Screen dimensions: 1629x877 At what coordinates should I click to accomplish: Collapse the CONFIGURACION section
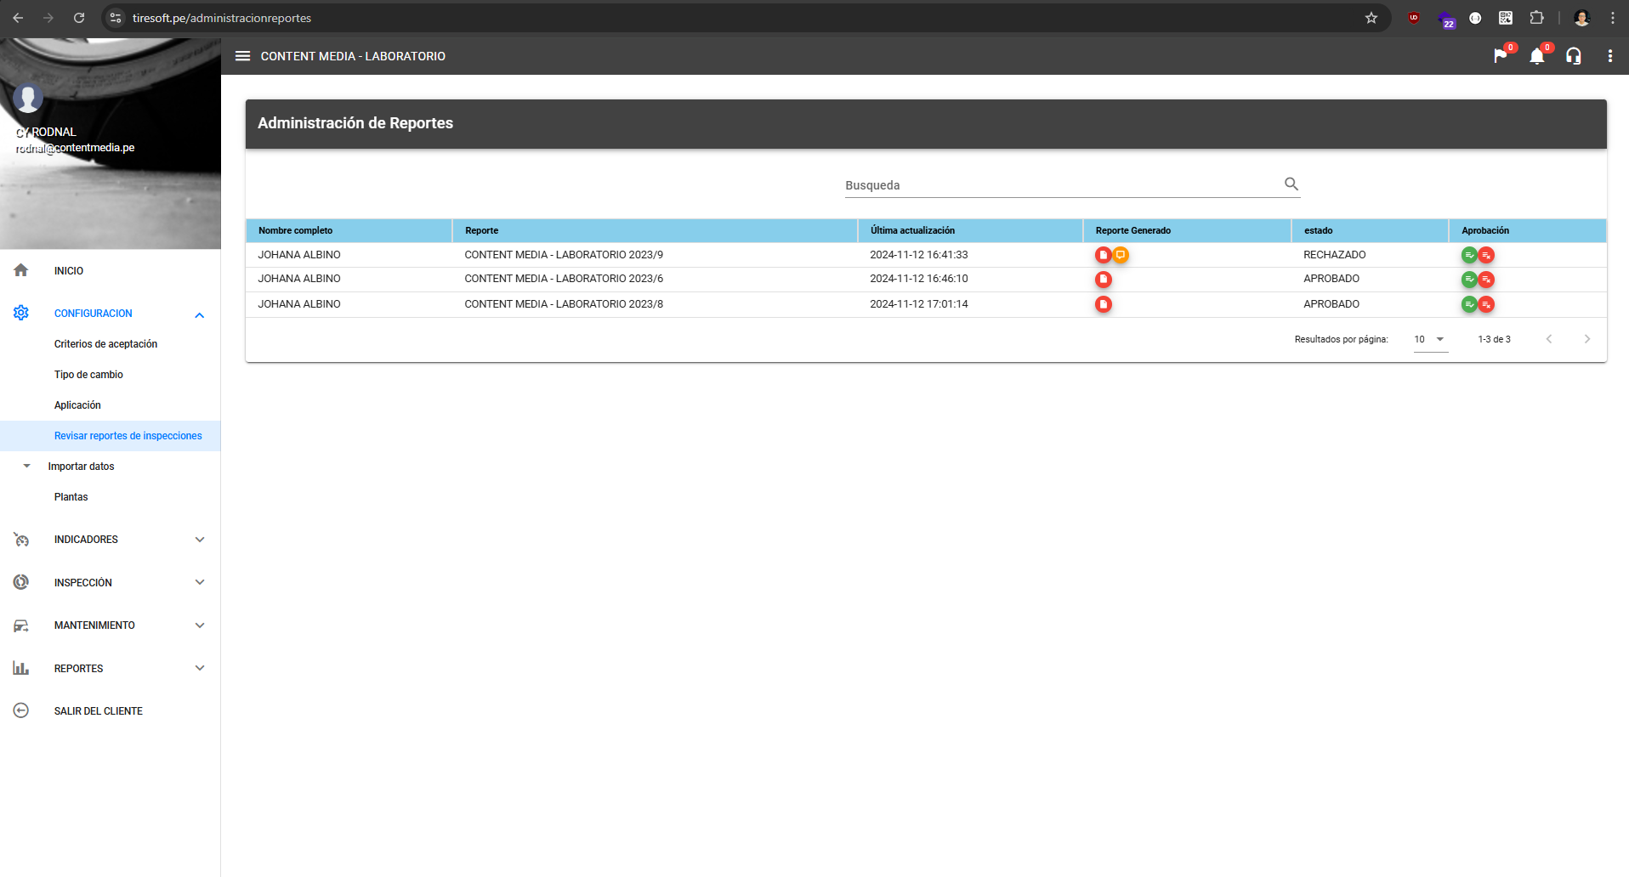click(x=199, y=314)
